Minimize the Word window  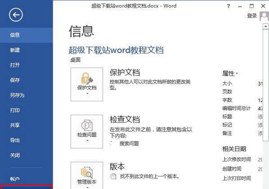[240, 6]
